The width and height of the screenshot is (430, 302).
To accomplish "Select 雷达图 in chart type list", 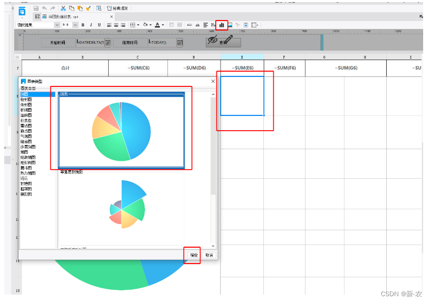I will coord(26,126).
